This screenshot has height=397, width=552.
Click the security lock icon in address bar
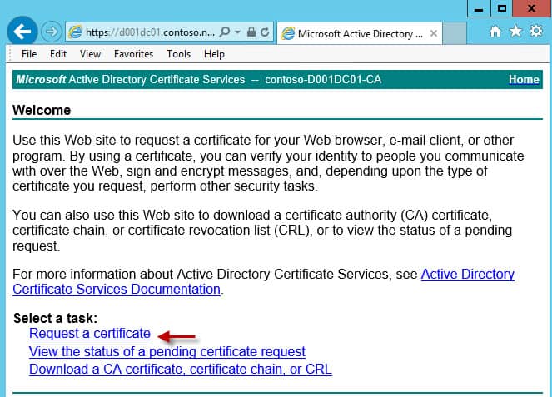[251, 32]
